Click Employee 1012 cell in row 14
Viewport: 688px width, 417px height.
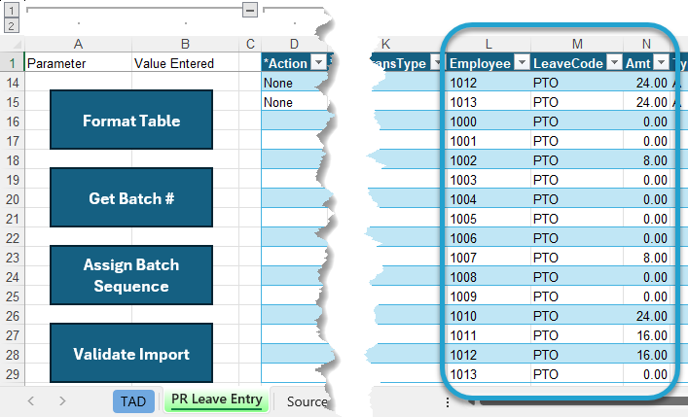[x=488, y=83]
